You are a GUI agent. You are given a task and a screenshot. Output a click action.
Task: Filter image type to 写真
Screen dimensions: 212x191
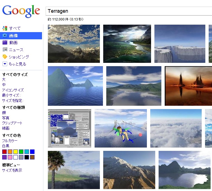pyautogui.click(x=6, y=118)
